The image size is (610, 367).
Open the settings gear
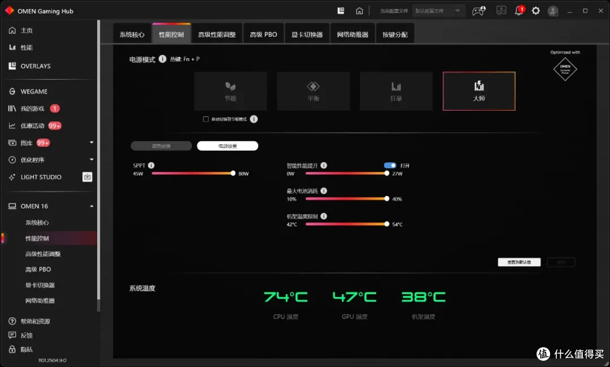pos(535,11)
